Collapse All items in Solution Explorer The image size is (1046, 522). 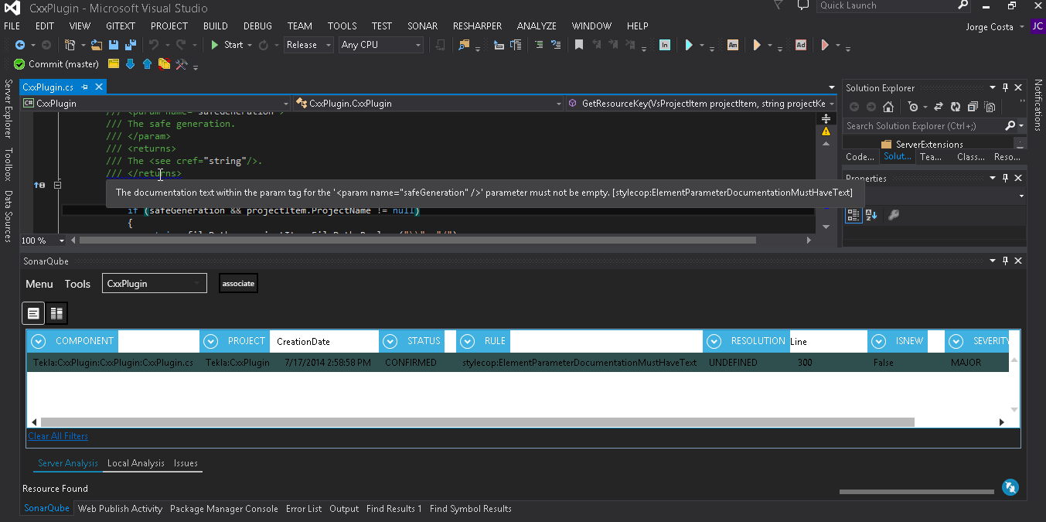[x=973, y=107]
